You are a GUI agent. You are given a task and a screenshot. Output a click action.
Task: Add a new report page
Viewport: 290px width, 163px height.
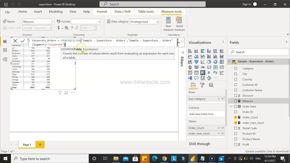pyautogui.click(x=40, y=144)
